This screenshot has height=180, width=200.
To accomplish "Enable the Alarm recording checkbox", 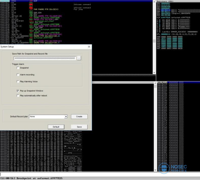I will (18, 75).
